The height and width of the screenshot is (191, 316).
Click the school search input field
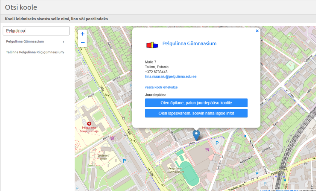pos(36,31)
